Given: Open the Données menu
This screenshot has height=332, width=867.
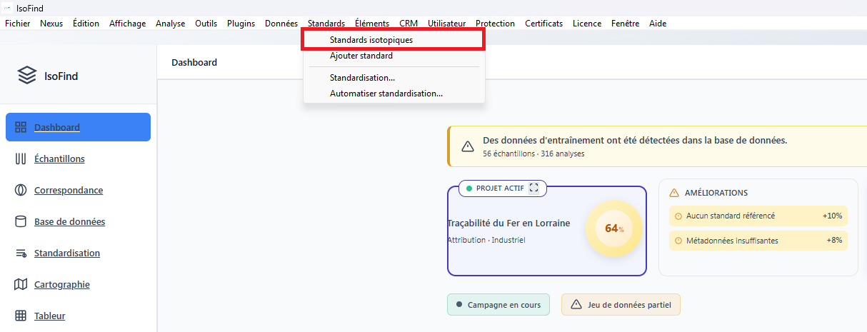Looking at the screenshot, I should click(281, 24).
